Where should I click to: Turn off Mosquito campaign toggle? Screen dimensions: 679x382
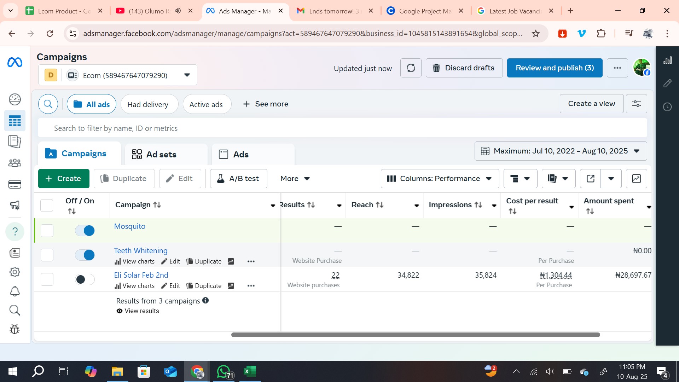tap(85, 231)
